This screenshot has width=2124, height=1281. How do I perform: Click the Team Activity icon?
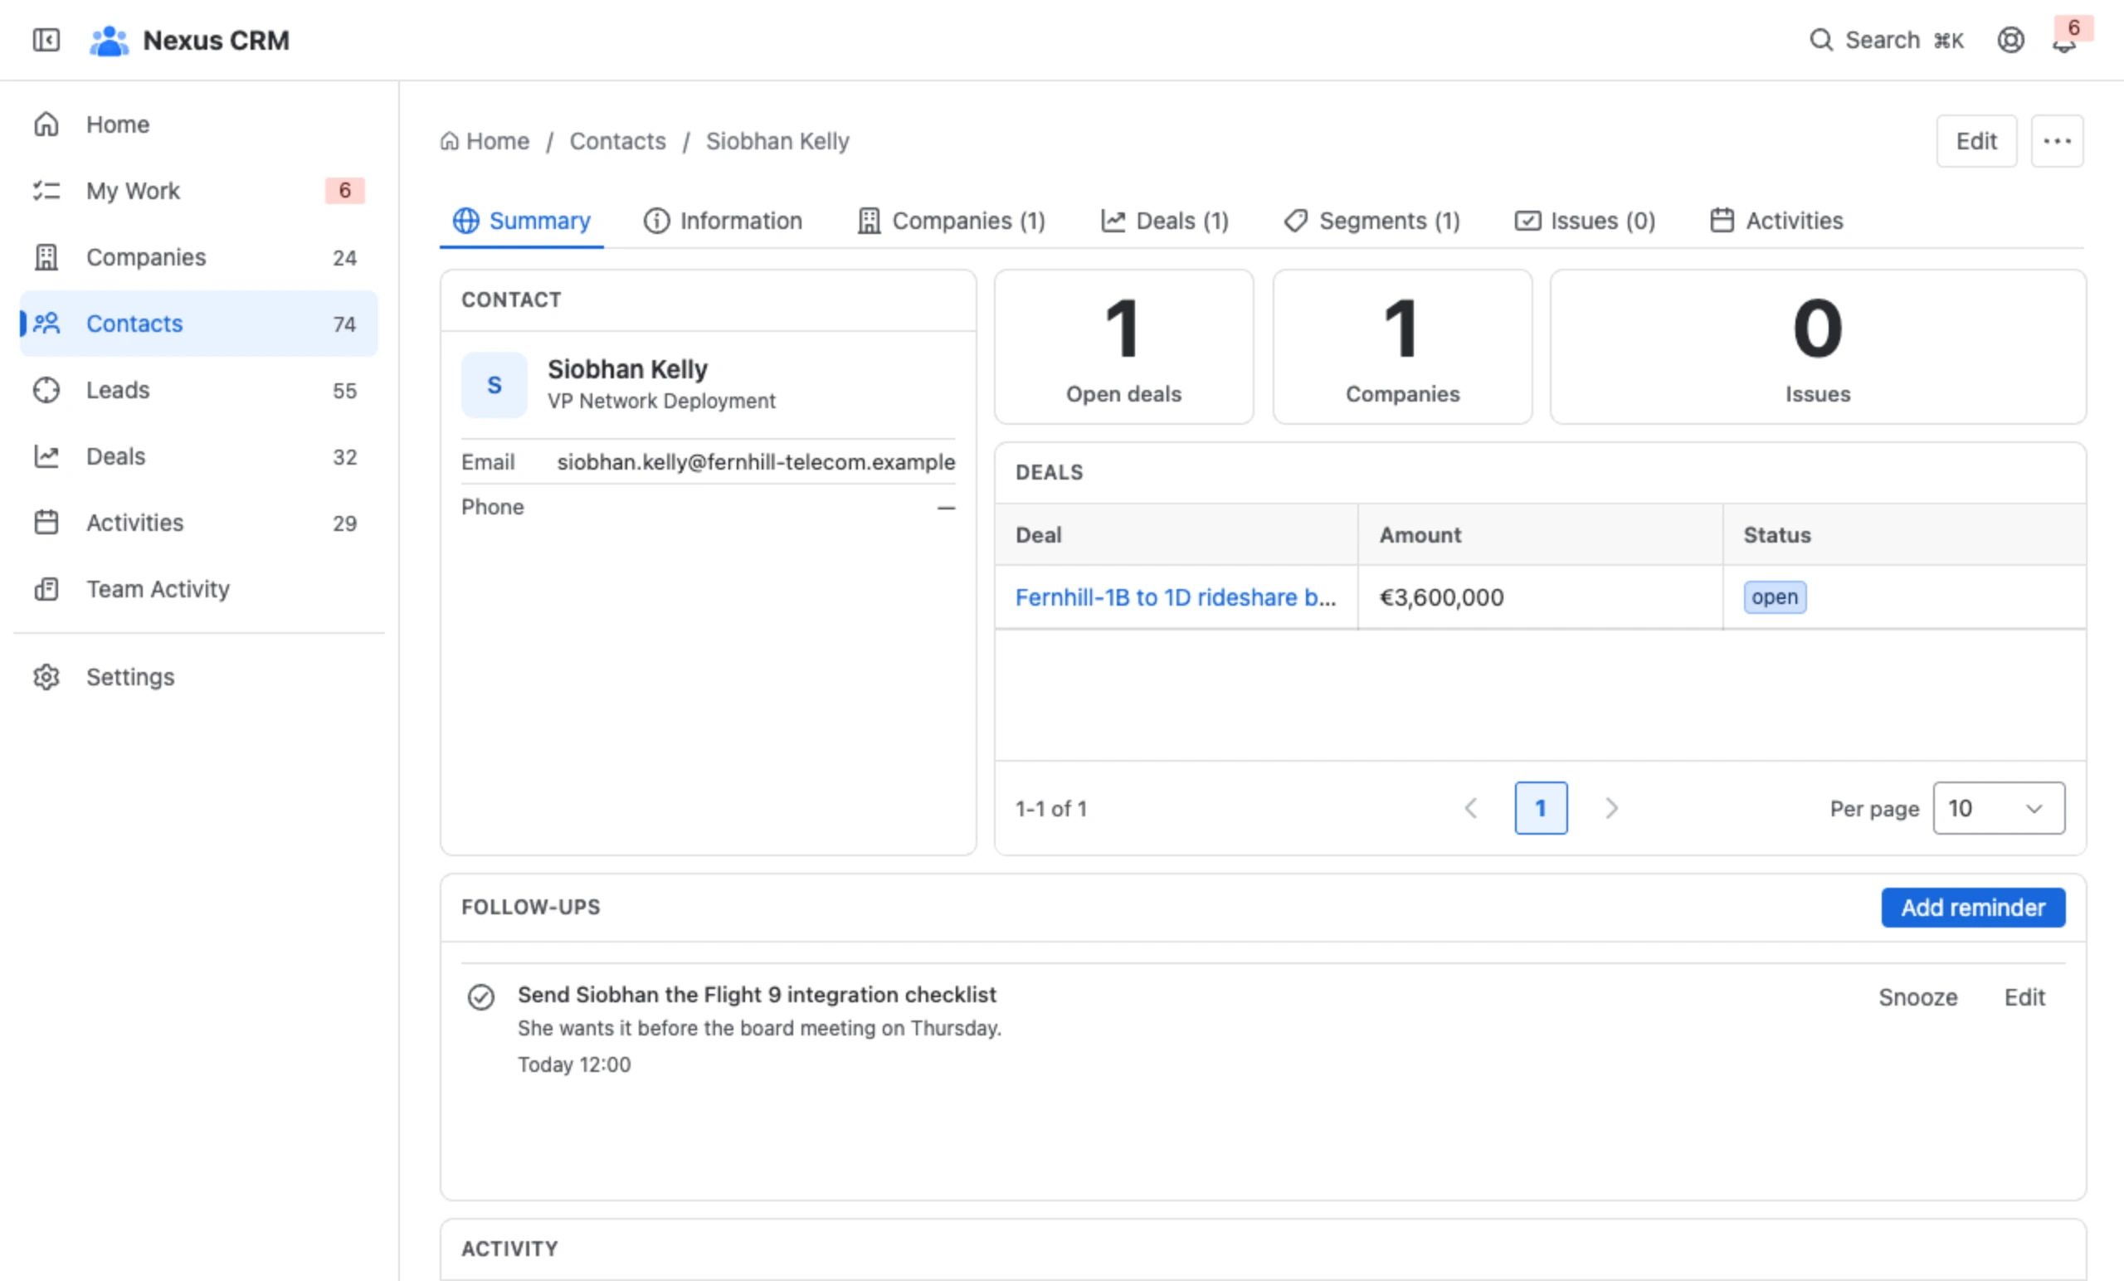(x=46, y=589)
